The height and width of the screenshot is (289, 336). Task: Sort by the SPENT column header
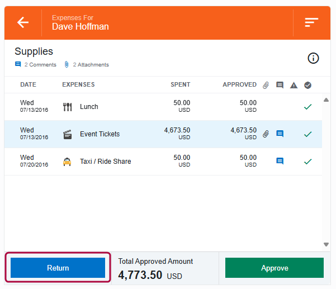[x=180, y=85]
